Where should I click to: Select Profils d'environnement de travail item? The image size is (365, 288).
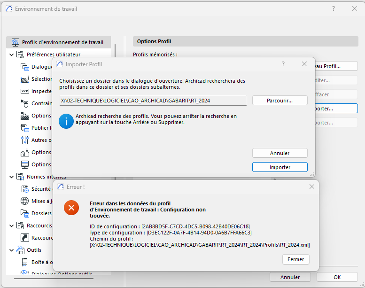pyautogui.click(x=59, y=42)
